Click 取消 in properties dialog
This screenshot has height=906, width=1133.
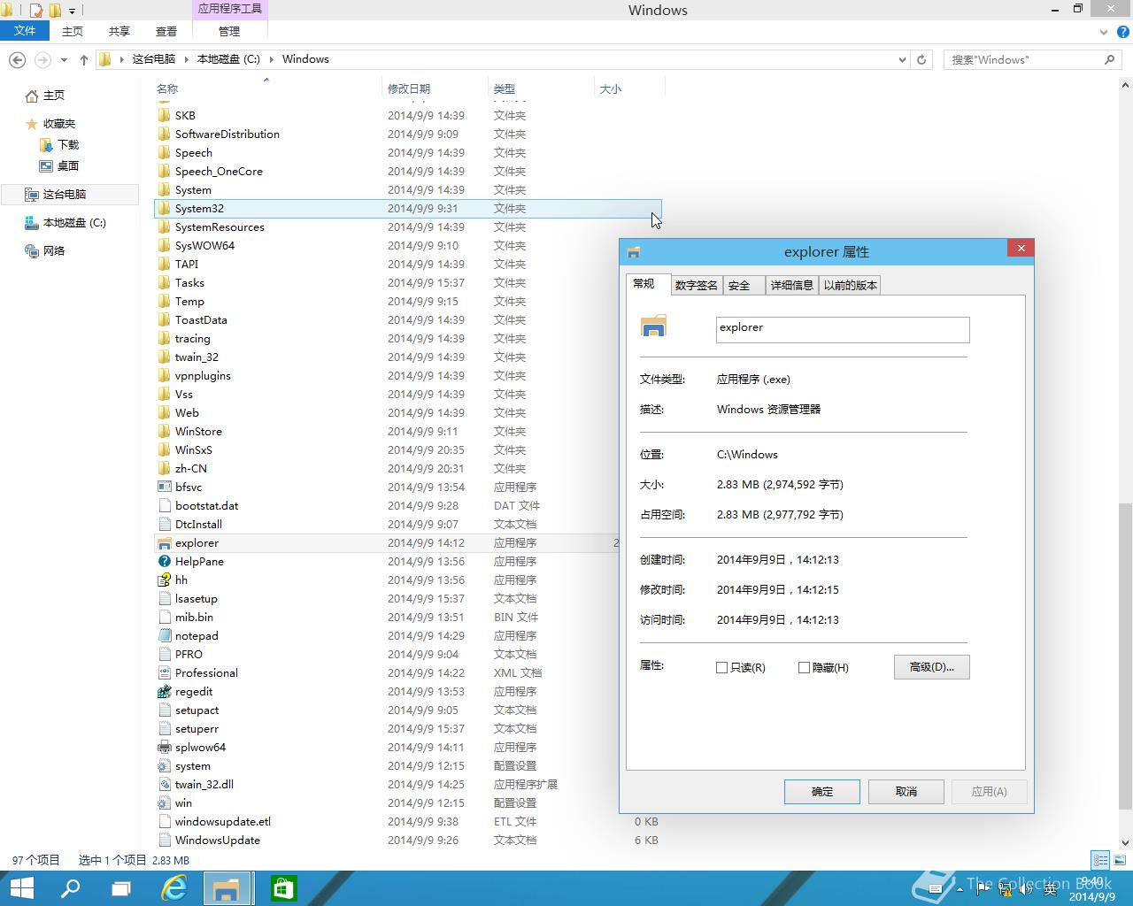pos(906,791)
